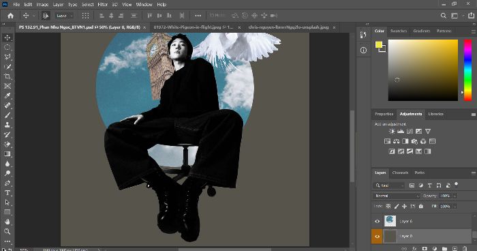
Task: Add a Gradient Map adjustment
Action: click(428, 151)
